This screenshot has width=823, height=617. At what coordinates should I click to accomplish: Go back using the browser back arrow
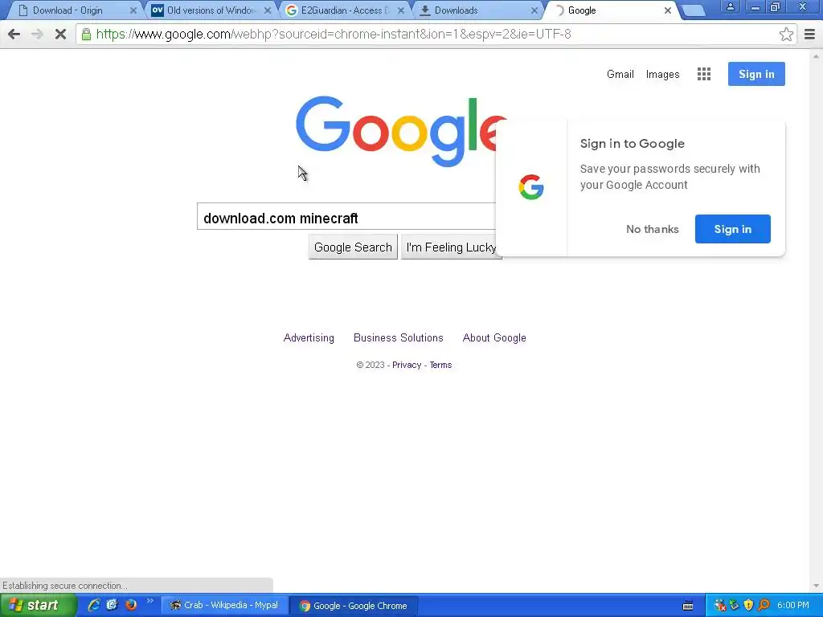[x=14, y=35]
